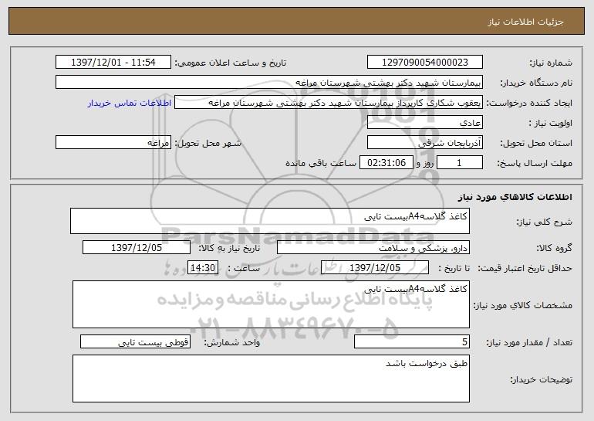The height and width of the screenshot is (421, 594).
Task: Click the label تاریخ نیاز به کالا
Action: [x=230, y=249]
